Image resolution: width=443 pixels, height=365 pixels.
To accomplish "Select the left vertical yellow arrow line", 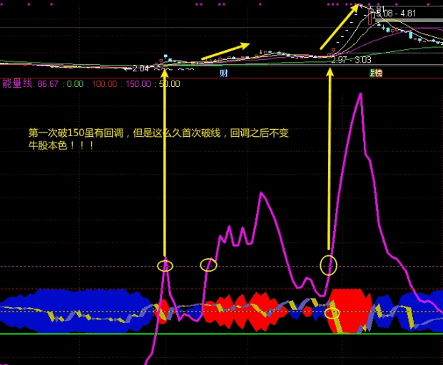I will pyautogui.click(x=165, y=164).
